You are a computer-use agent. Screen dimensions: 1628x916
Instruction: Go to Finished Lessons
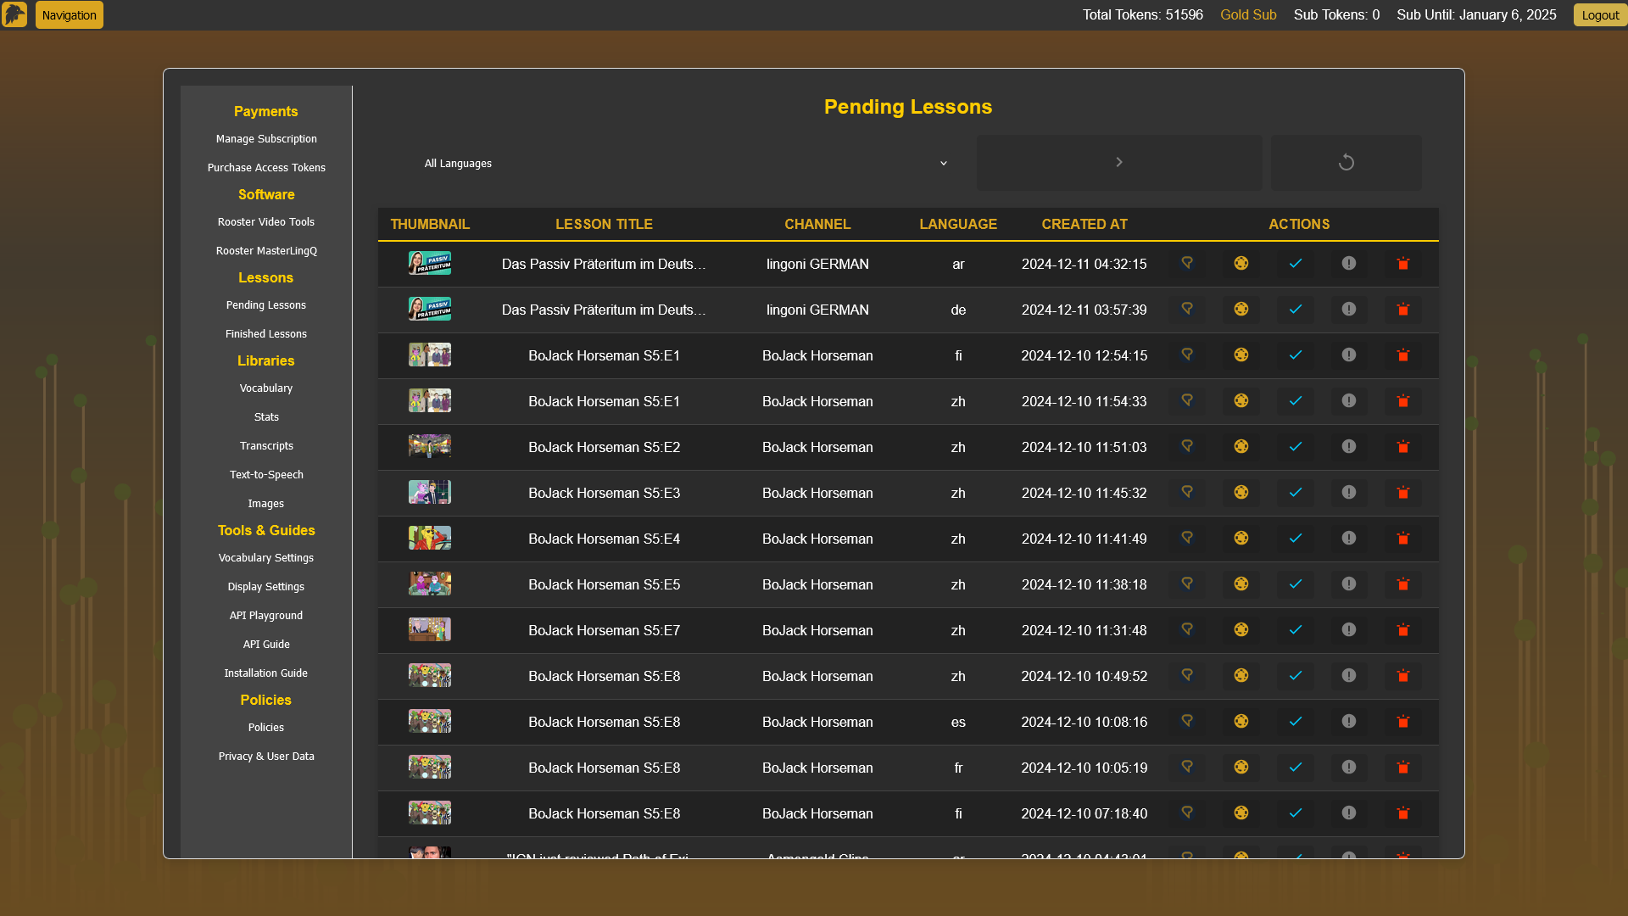click(x=266, y=334)
